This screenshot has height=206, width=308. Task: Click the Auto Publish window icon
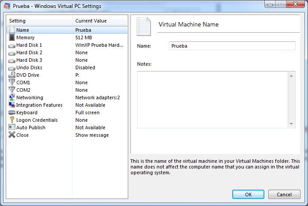pyautogui.click(x=12, y=127)
